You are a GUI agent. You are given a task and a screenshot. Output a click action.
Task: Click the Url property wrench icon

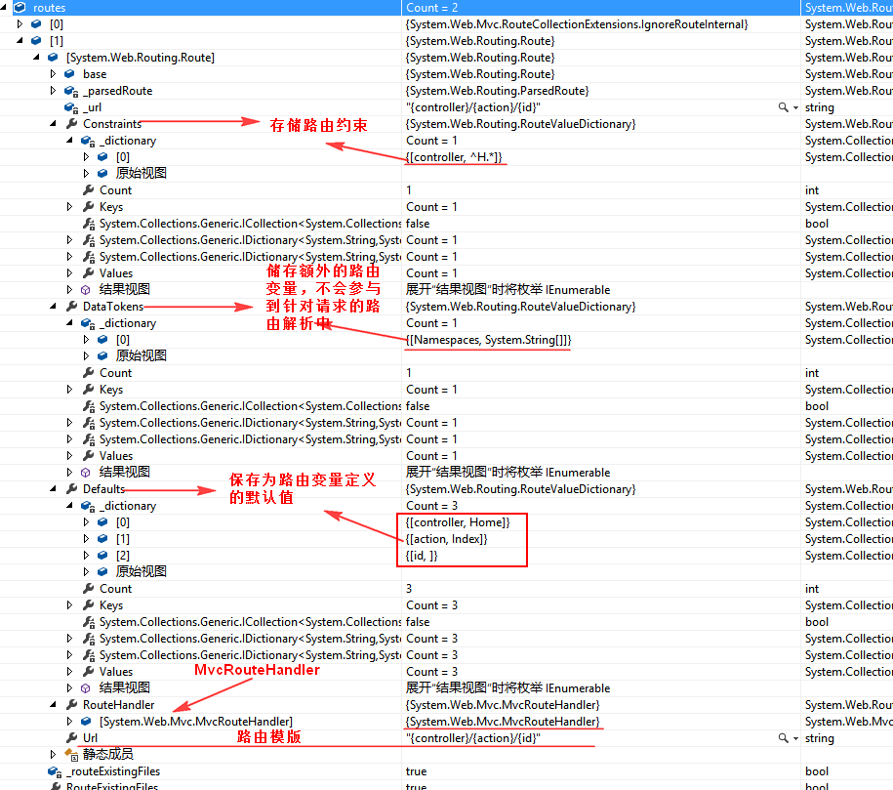pos(71,737)
